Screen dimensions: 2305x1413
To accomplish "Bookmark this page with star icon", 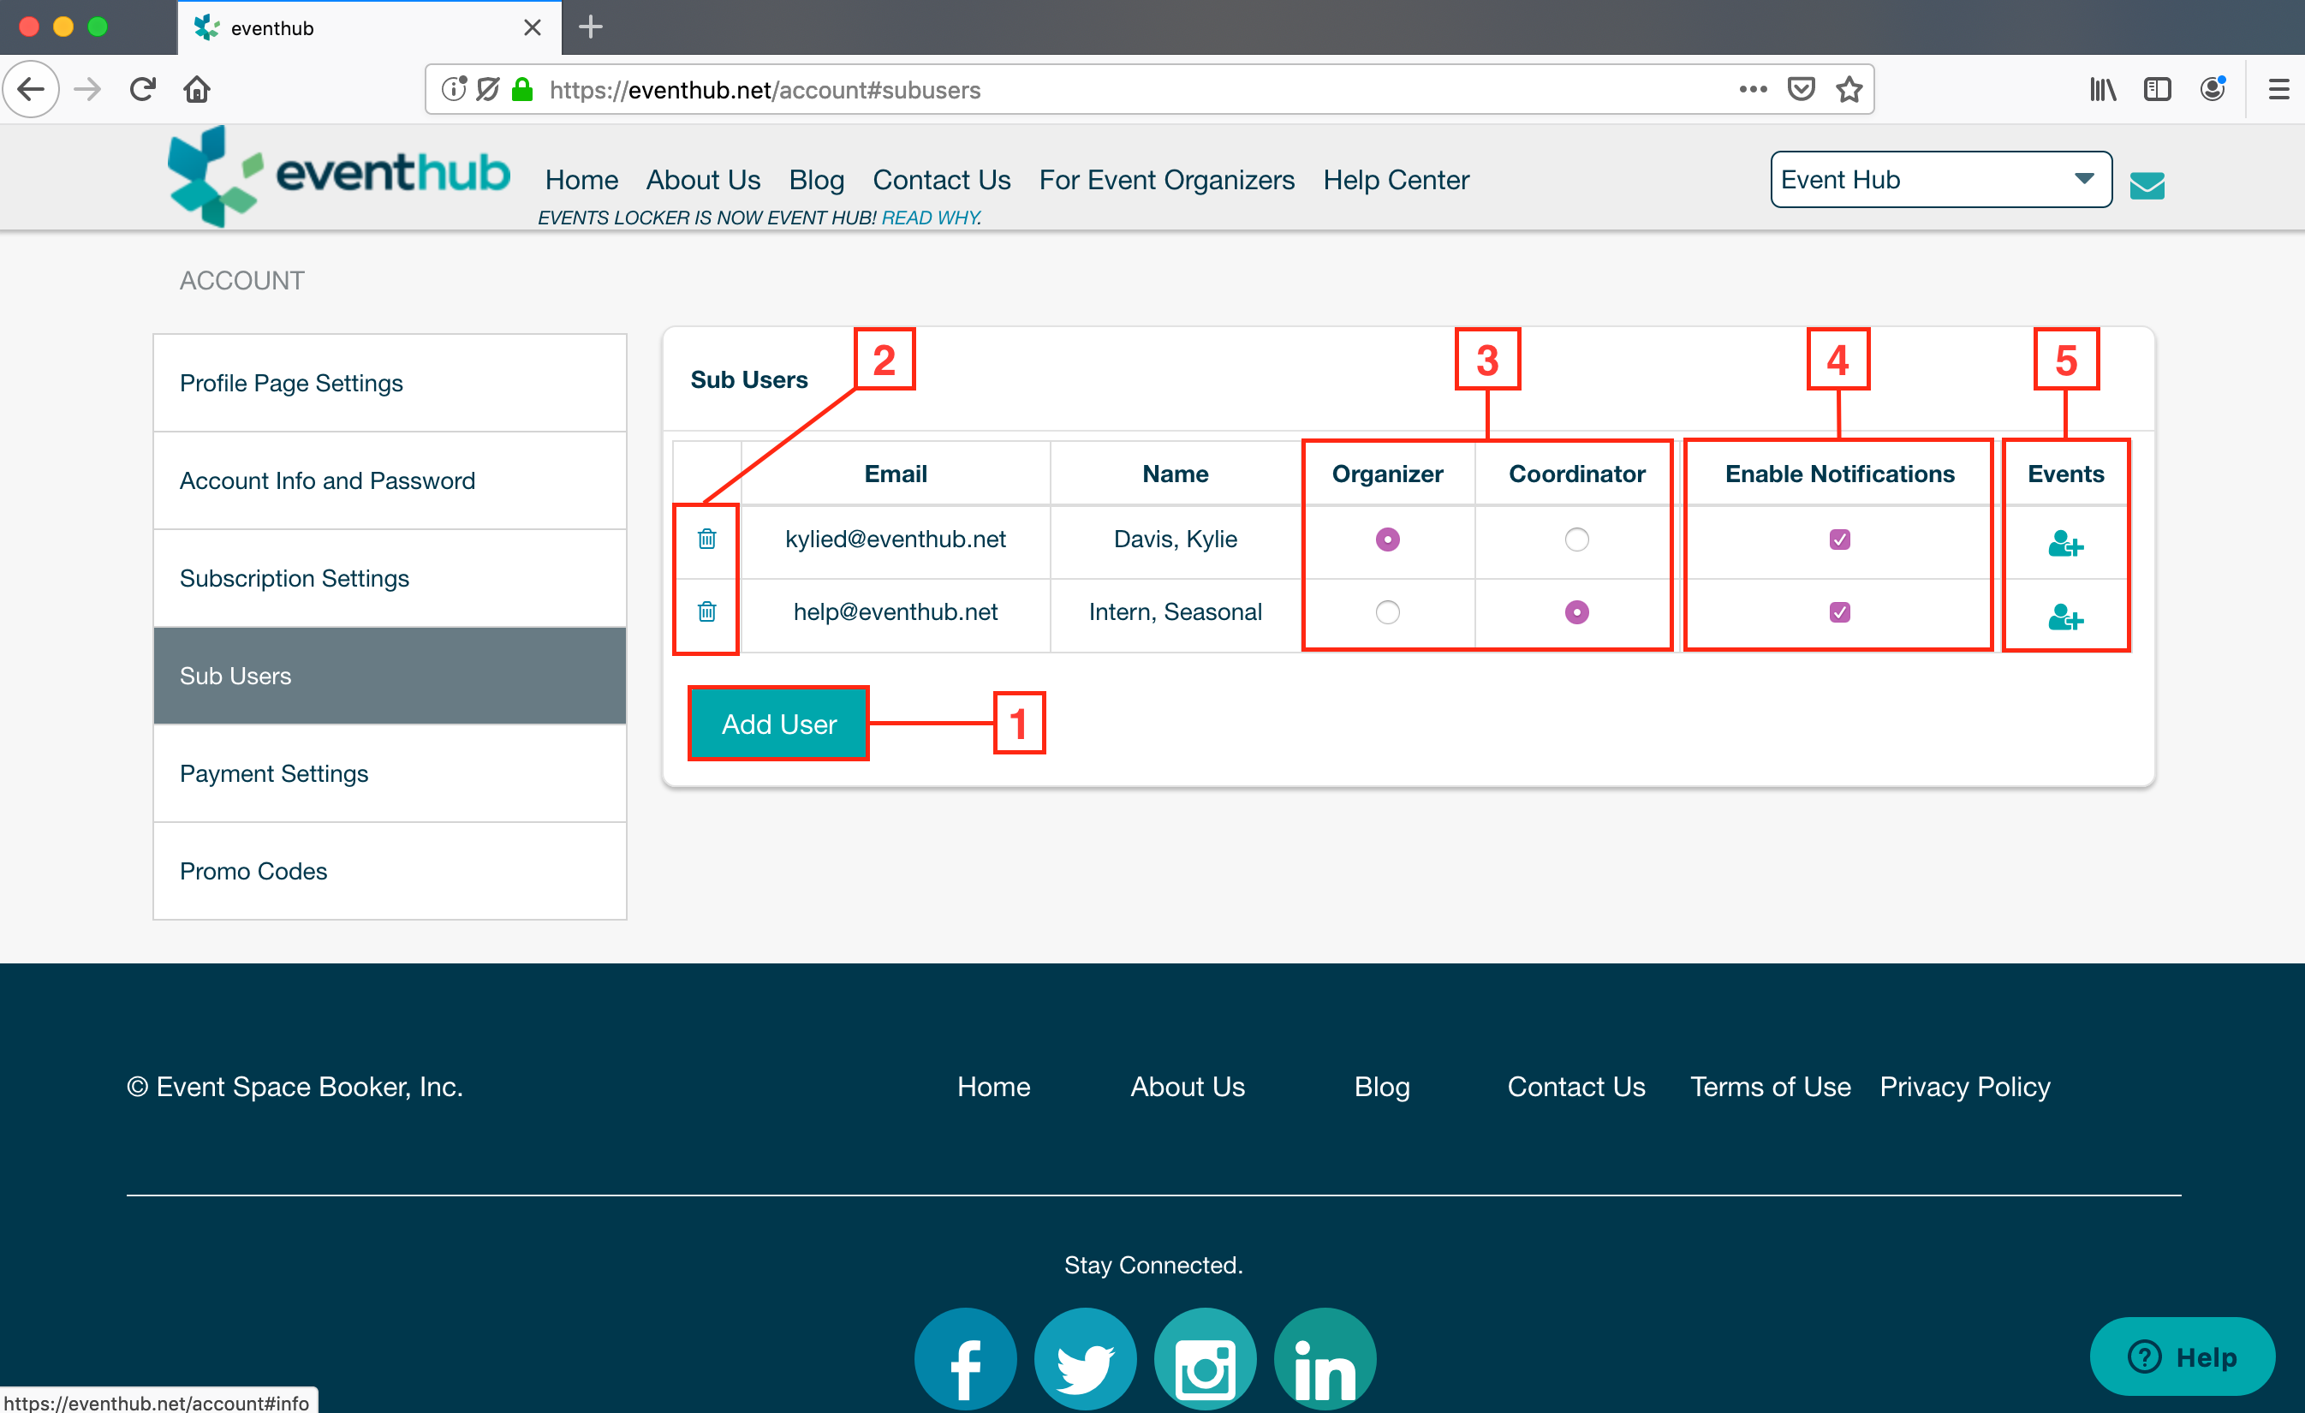I will click(x=1849, y=90).
